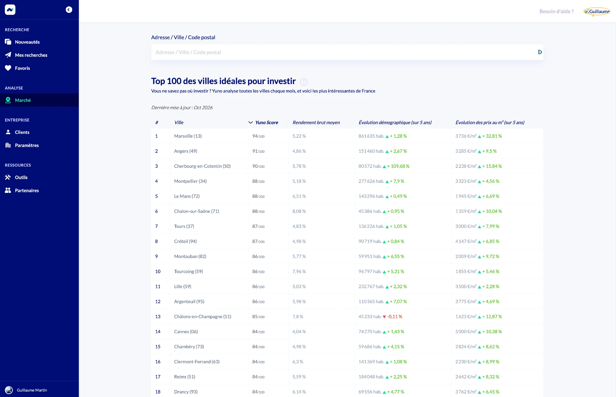
Task: Click the -0,11 % demographic value
Action: [x=395, y=316]
